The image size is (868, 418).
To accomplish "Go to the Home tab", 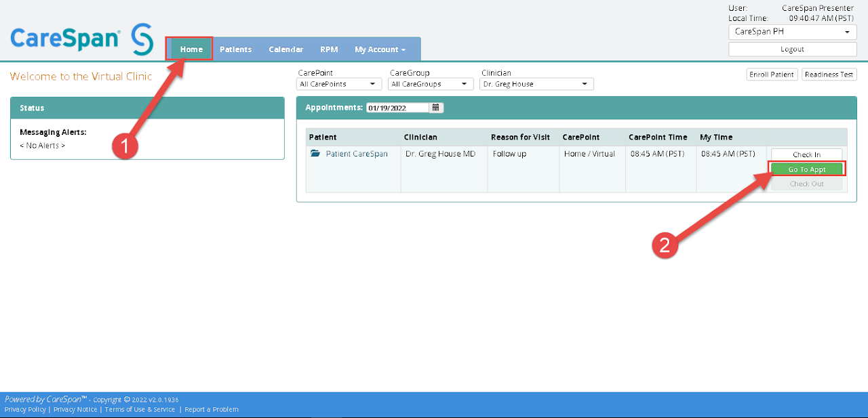I will pos(191,49).
